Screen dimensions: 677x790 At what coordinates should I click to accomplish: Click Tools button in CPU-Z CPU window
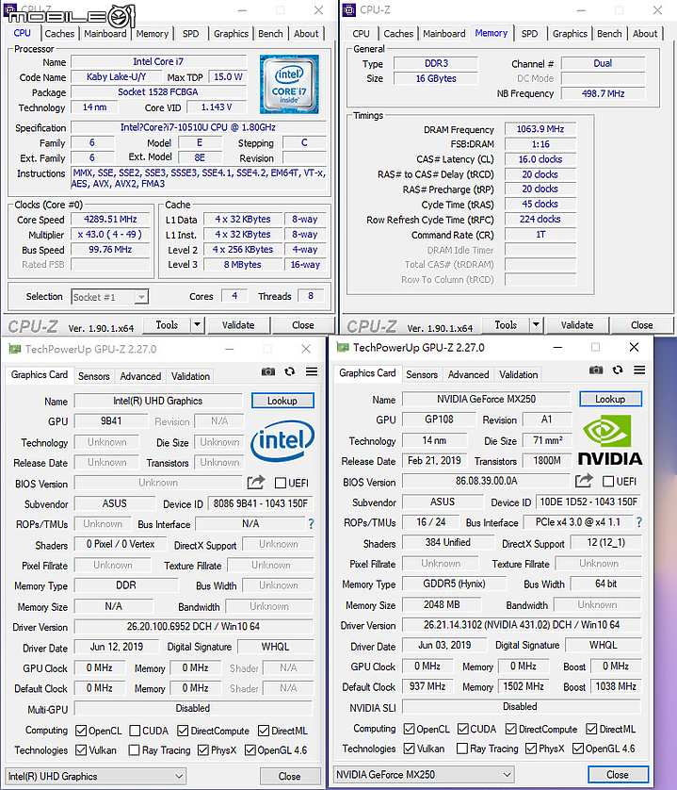167,325
